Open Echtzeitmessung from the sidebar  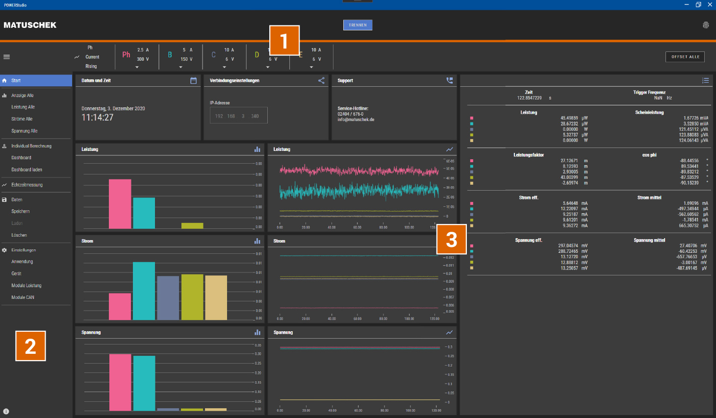pos(27,185)
